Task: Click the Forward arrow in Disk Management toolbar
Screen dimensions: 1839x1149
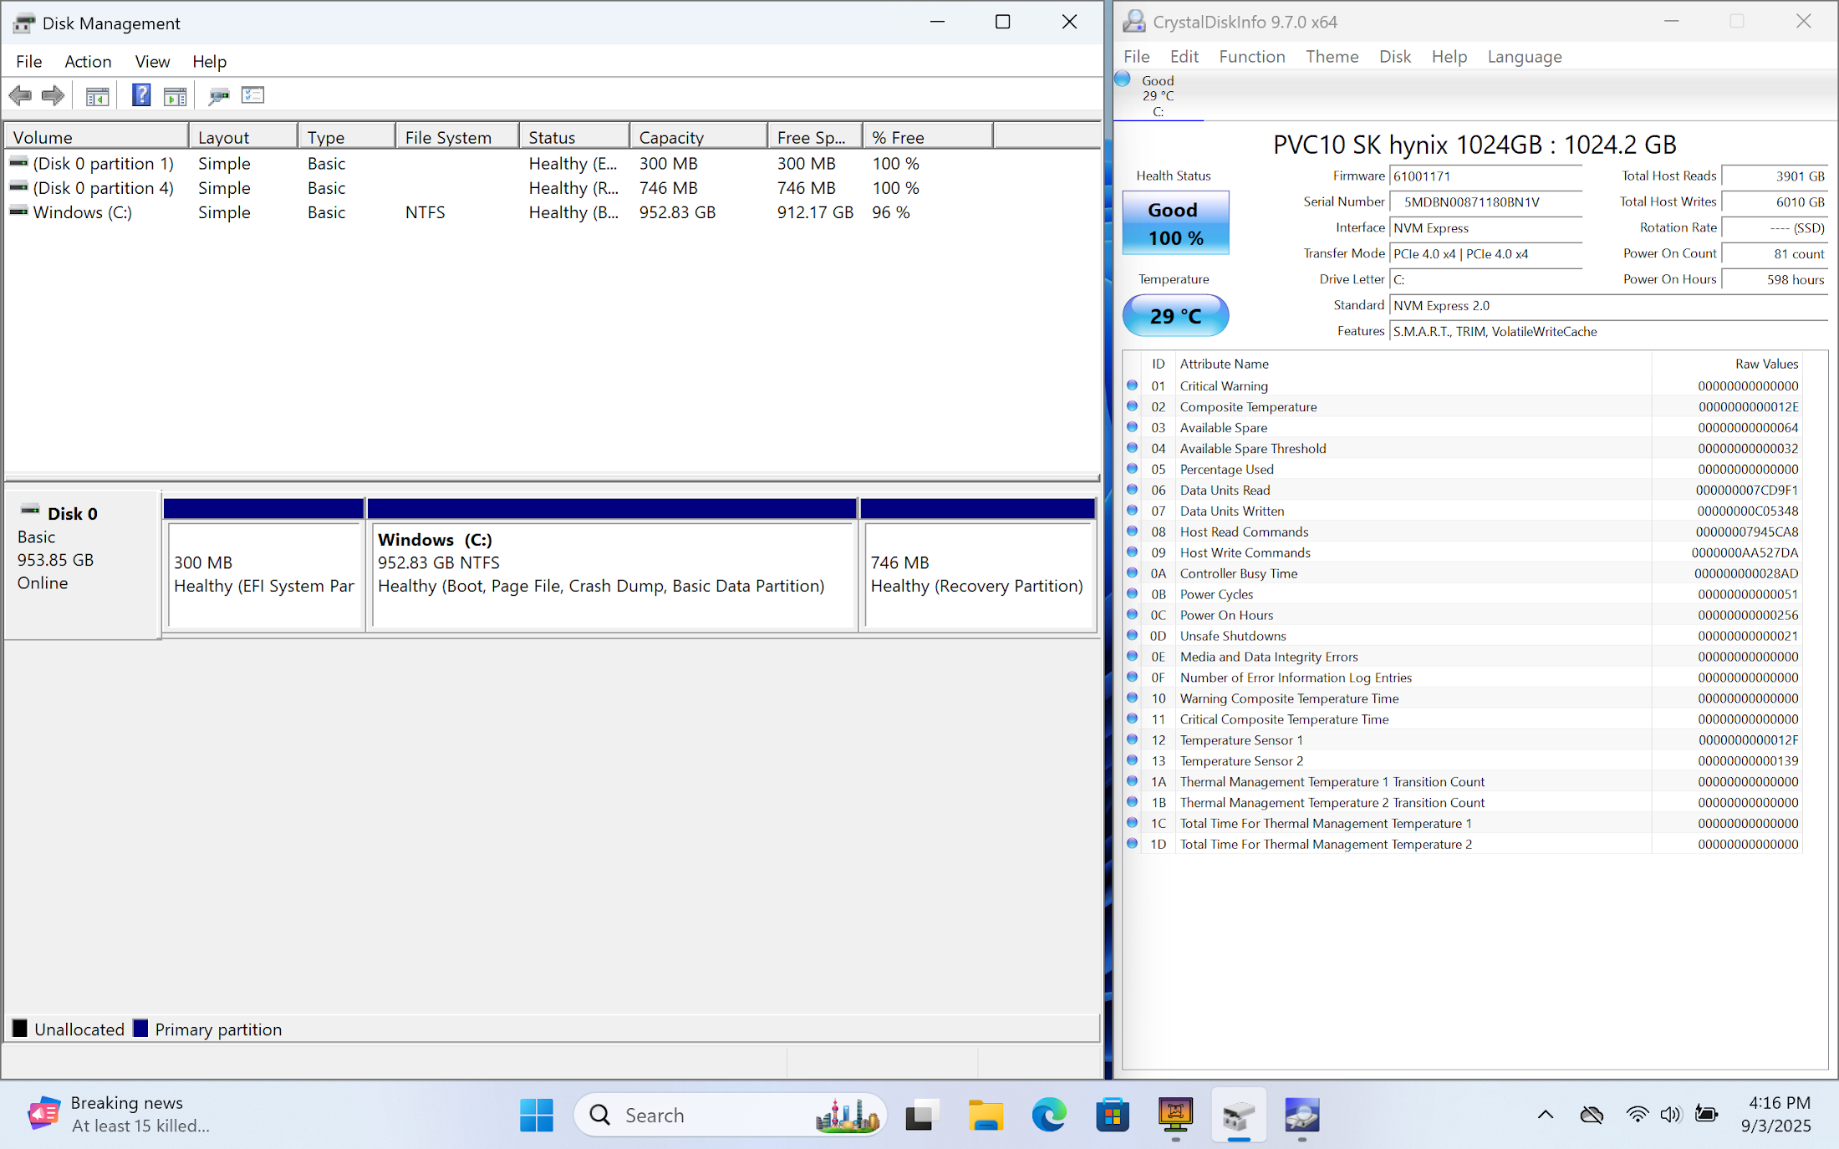Action: (53, 96)
